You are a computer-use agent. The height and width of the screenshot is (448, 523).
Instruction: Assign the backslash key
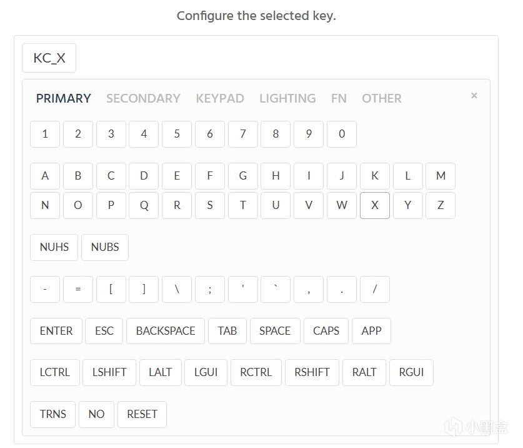coord(177,289)
